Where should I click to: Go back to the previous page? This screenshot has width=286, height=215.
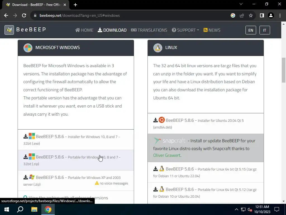6,16
